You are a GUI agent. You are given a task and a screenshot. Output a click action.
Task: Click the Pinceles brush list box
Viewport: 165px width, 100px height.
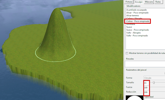point(145,64)
